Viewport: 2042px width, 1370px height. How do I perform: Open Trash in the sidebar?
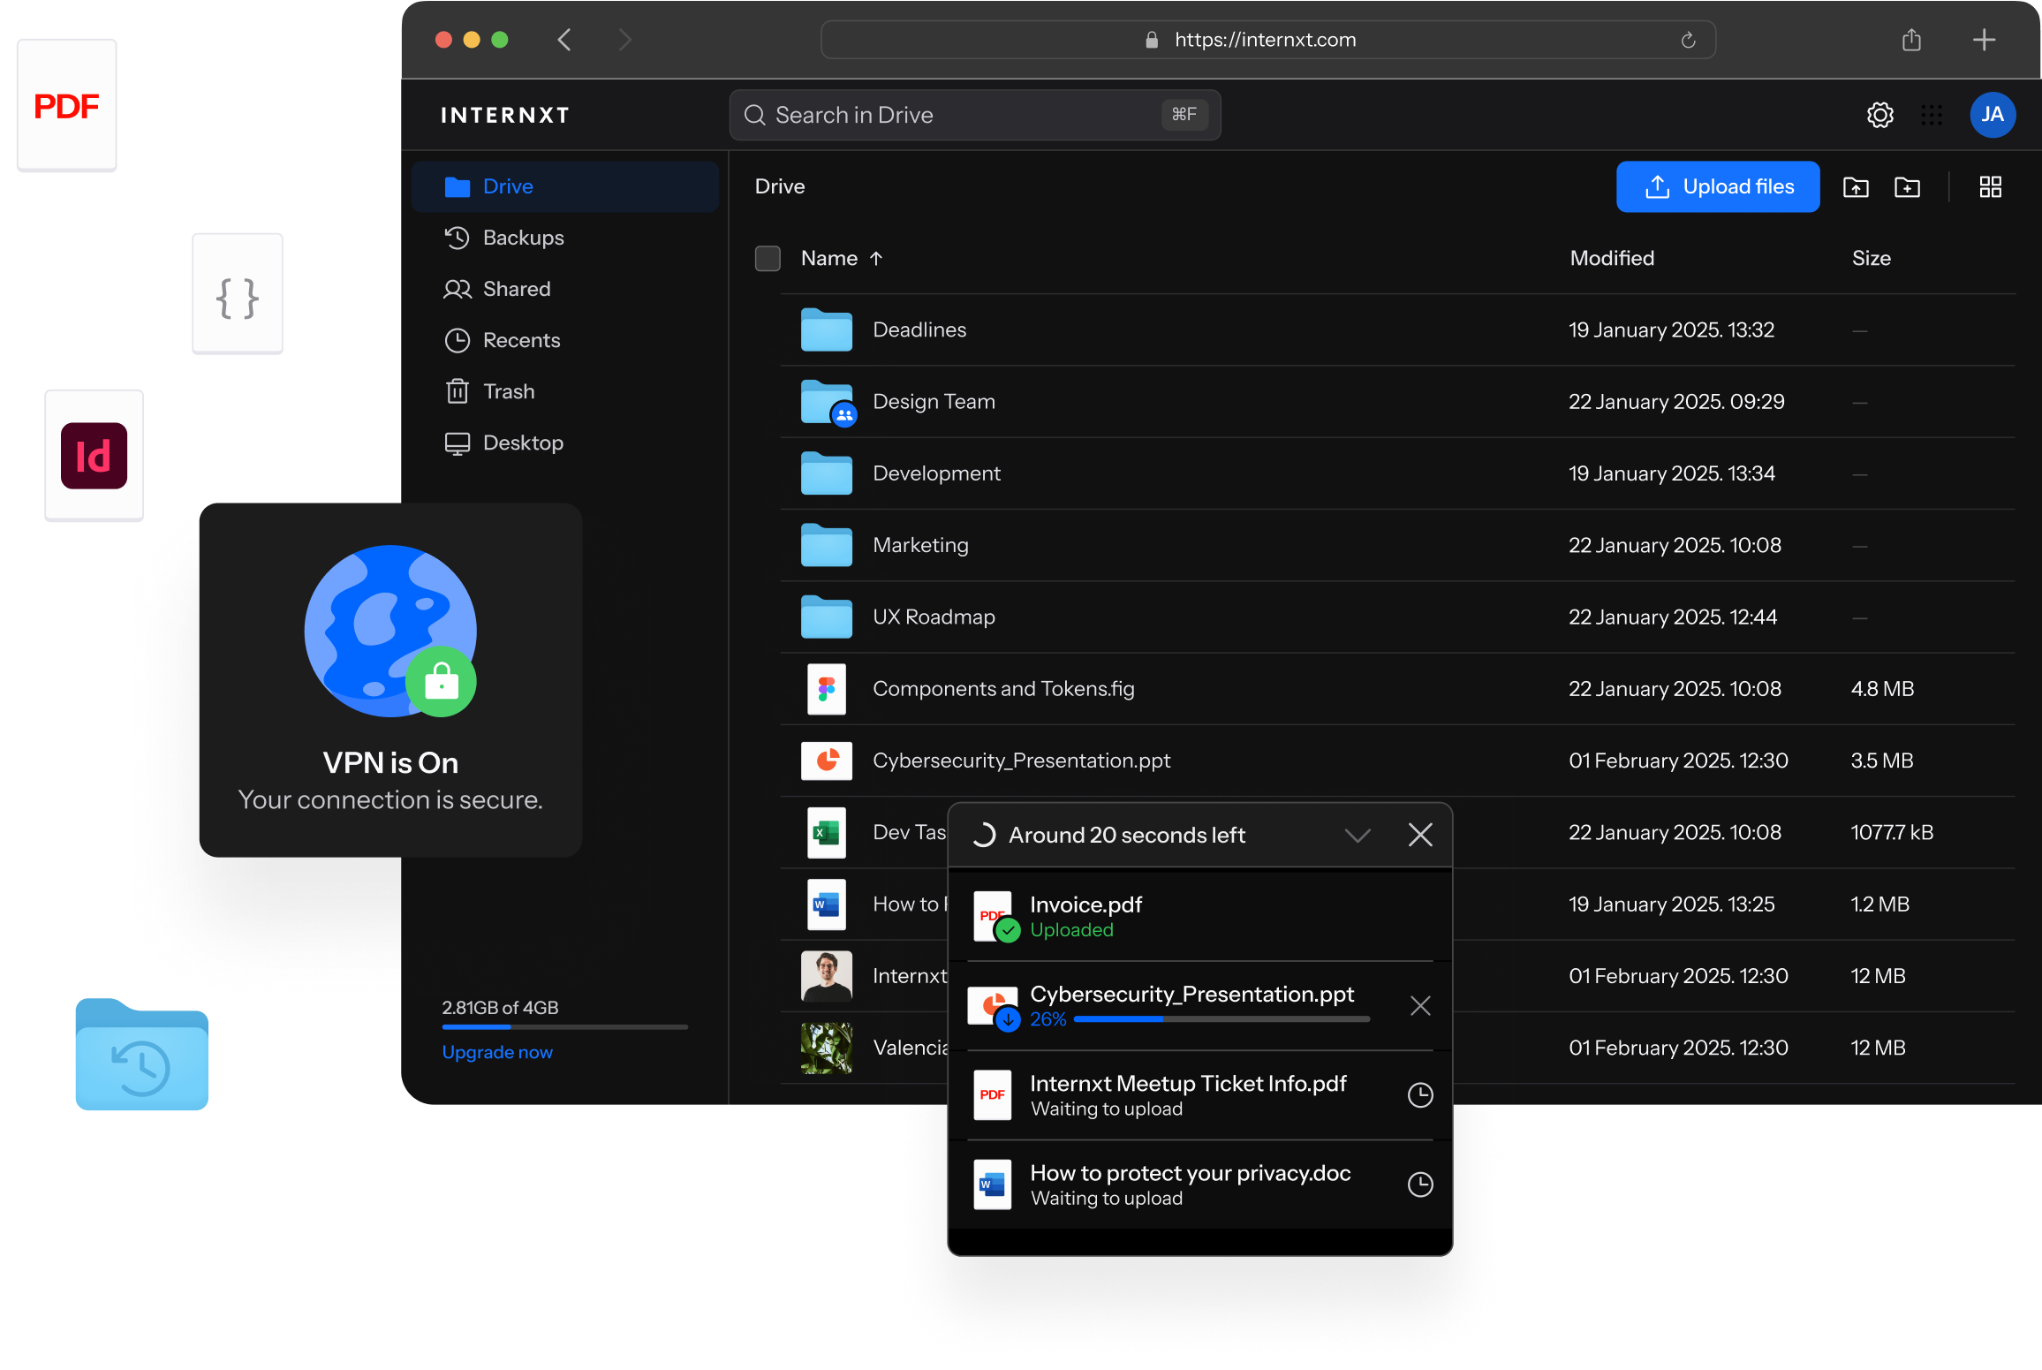[x=508, y=391]
